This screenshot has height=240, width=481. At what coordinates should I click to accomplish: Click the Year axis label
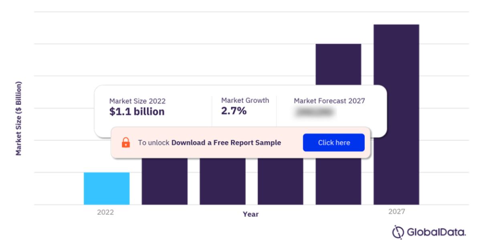(251, 214)
